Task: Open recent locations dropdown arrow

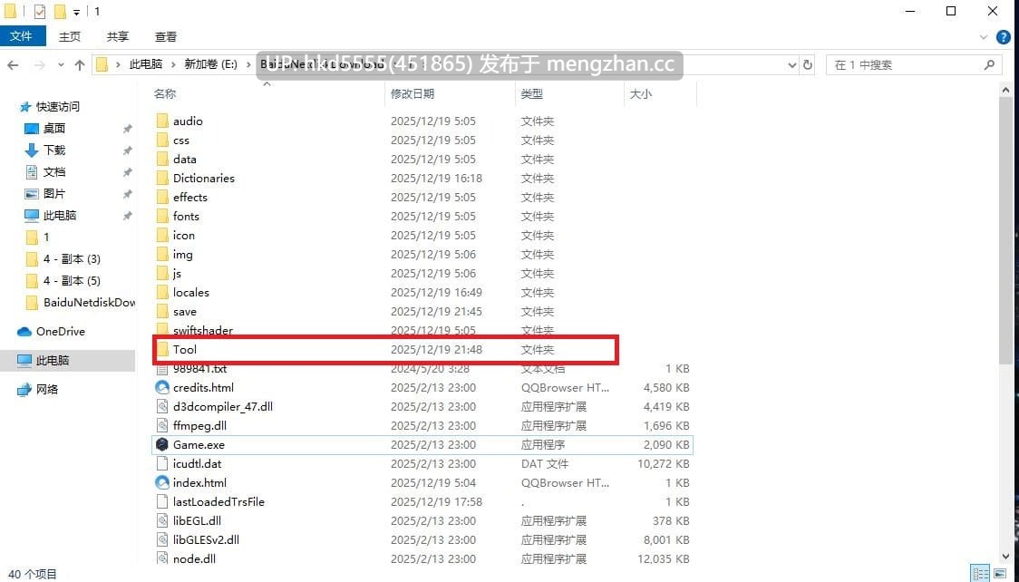Action: [x=61, y=65]
